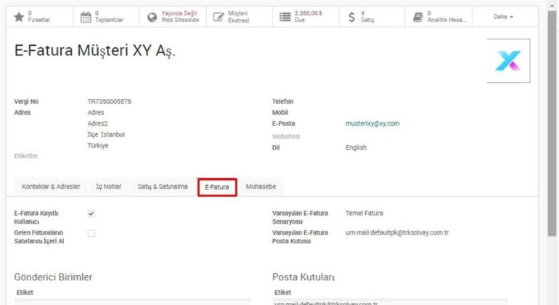Click the Etiketler field label
Viewport: 559px width, 305px height.
click(25, 156)
